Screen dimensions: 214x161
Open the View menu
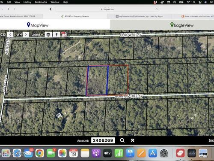[17, 2]
